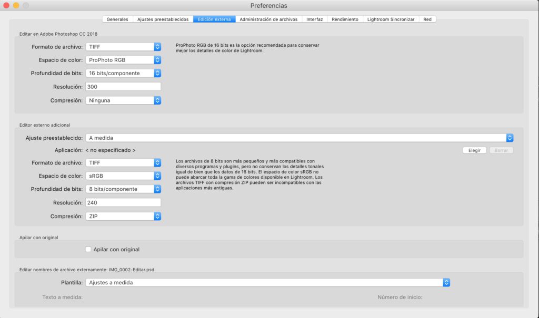This screenshot has width=539, height=318.
Task: Click the 'Aplicación:' label
Action: tap(68, 150)
